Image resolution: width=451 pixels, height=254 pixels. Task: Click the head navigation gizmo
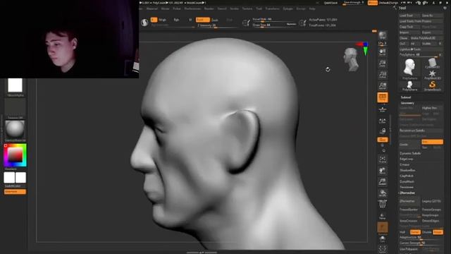point(352,59)
